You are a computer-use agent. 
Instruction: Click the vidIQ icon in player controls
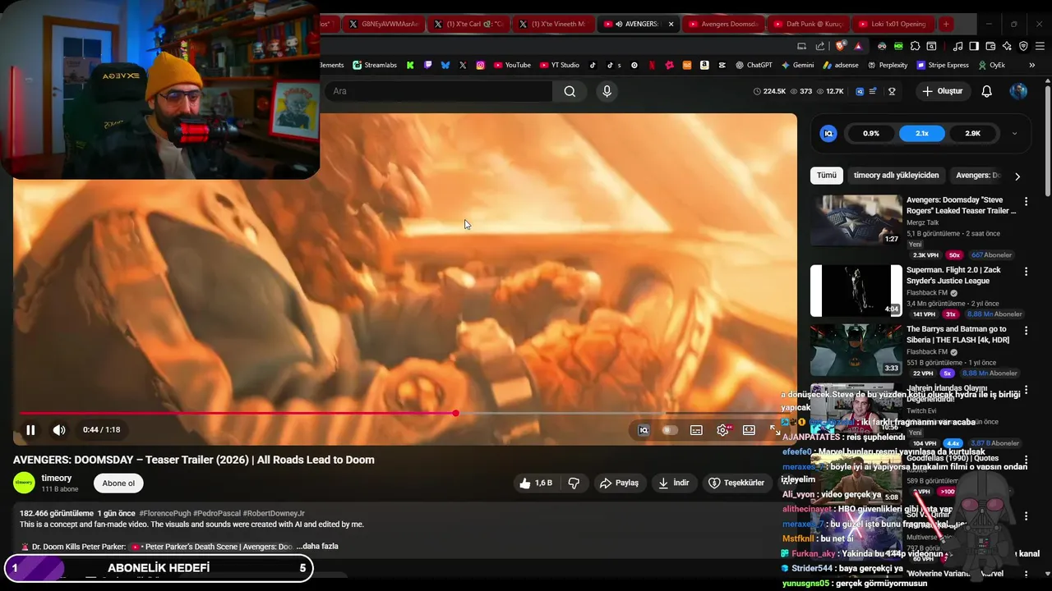click(644, 430)
